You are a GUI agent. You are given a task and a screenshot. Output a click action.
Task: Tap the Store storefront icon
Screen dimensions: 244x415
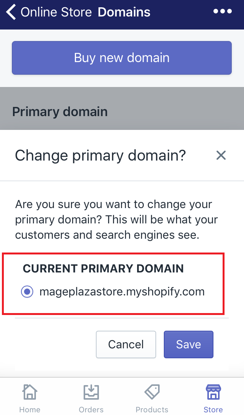pyautogui.click(x=213, y=392)
